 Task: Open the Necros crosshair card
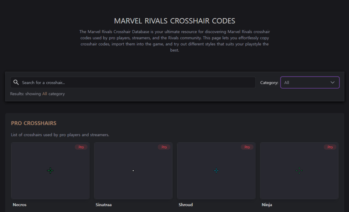[50, 171]
